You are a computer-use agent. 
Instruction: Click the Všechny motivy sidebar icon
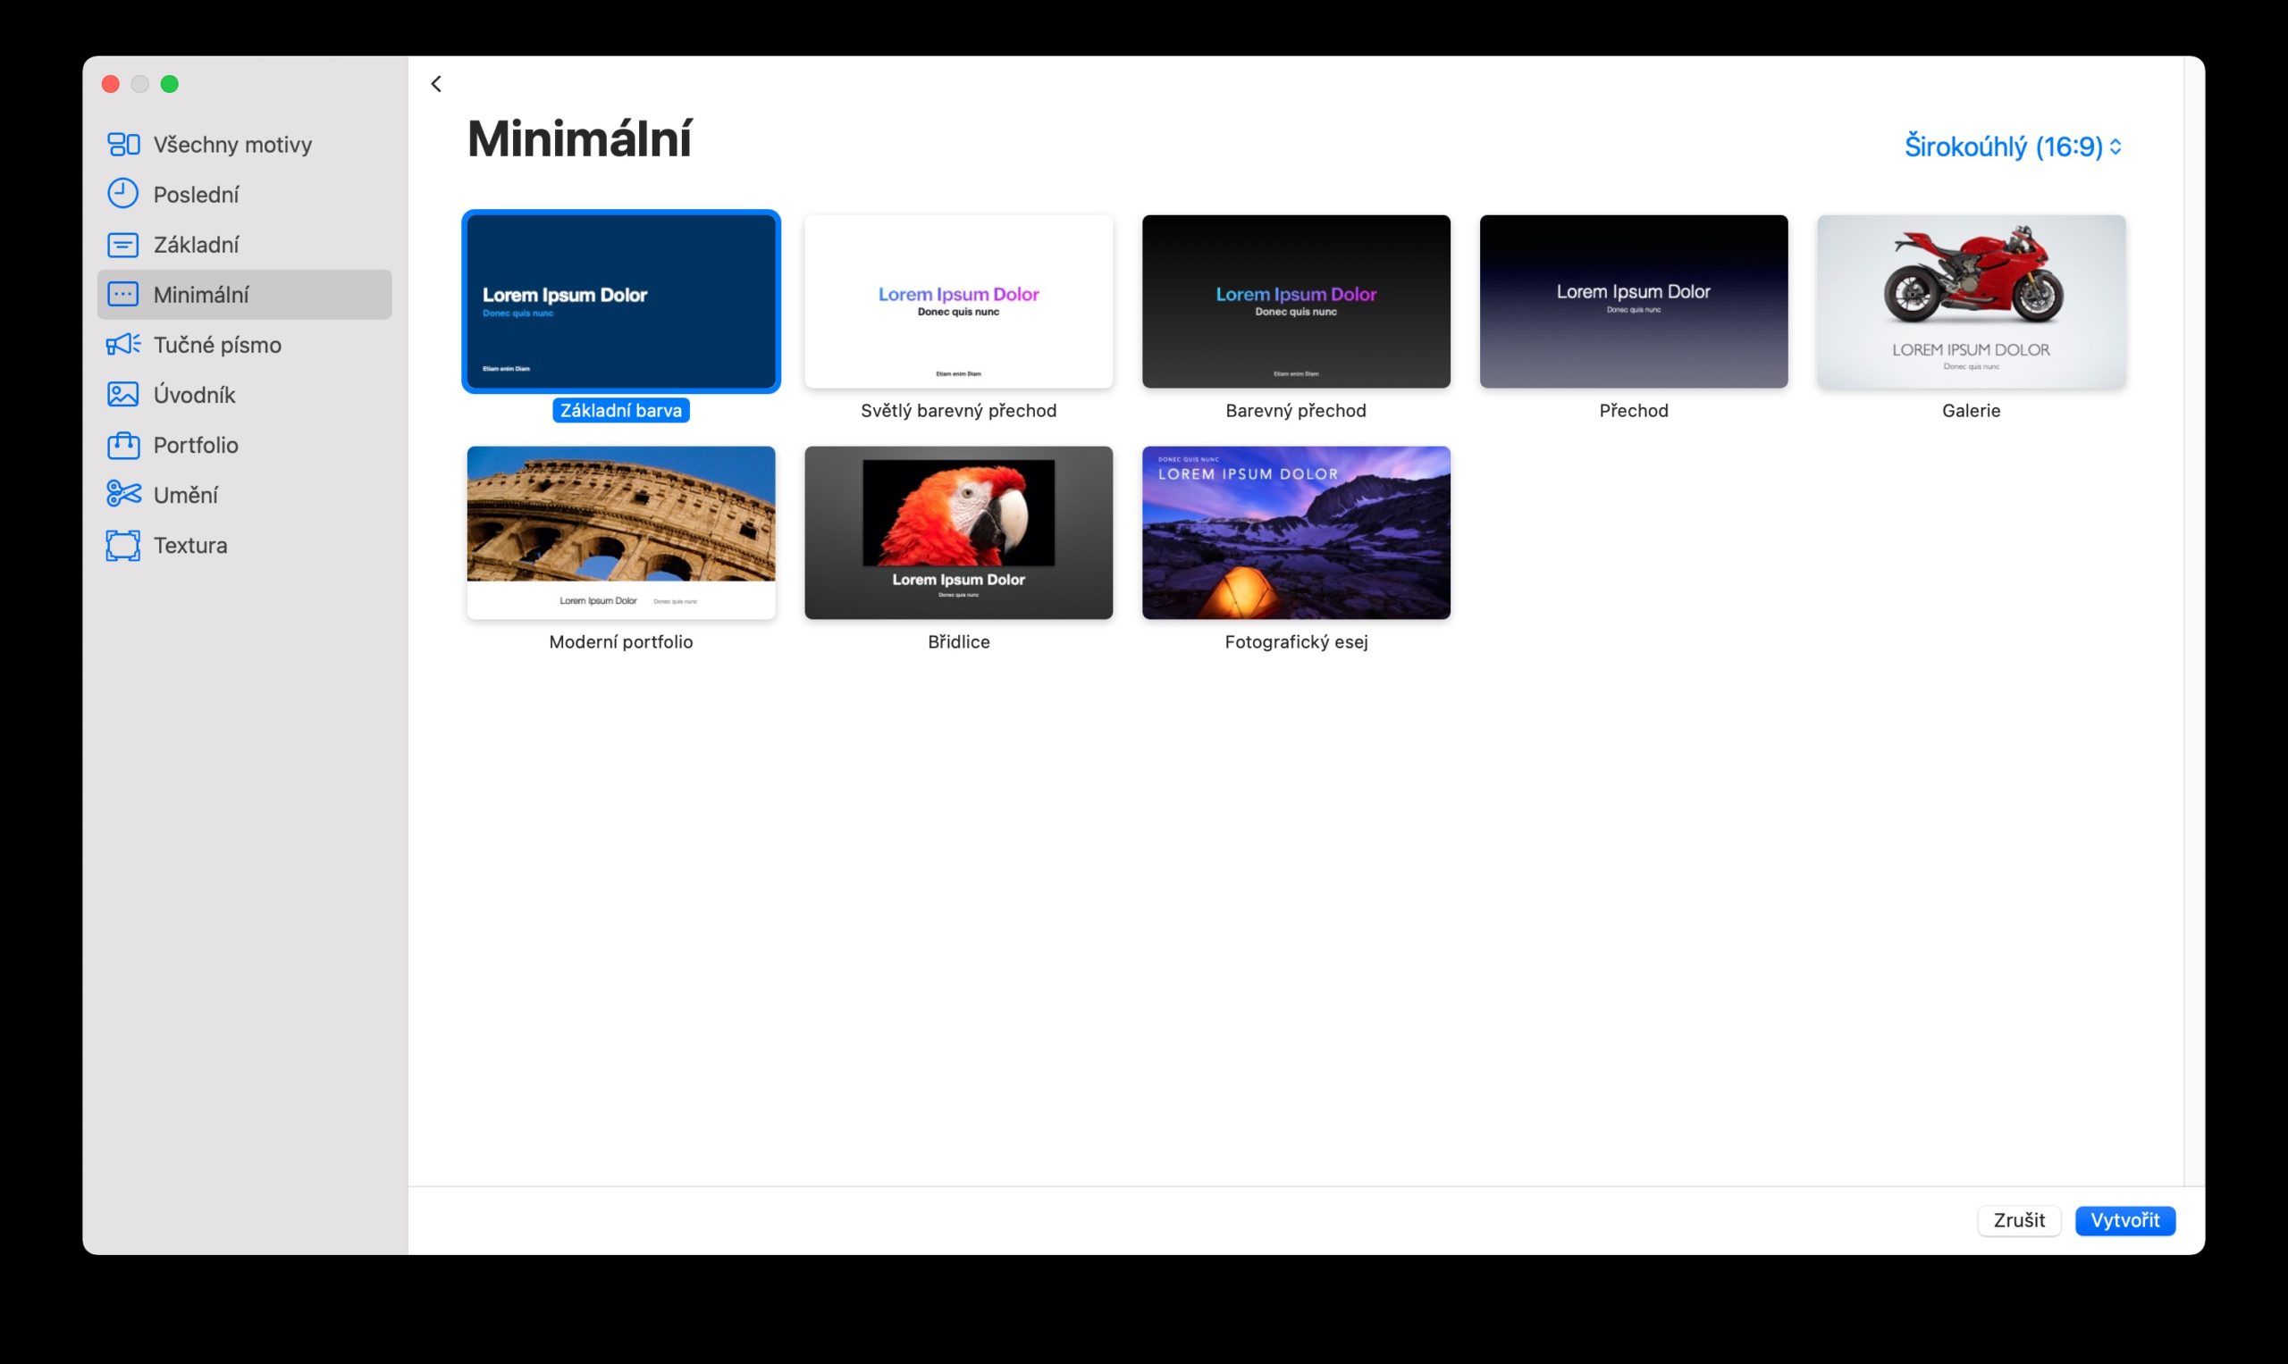click(123, 145)
